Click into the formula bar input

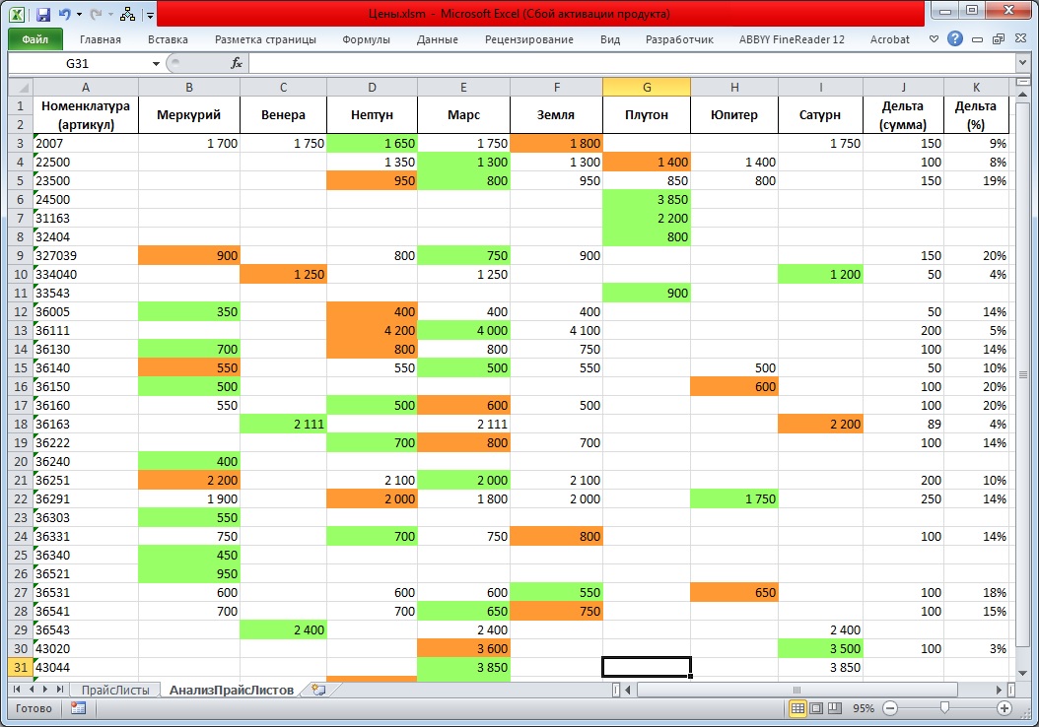tap(632, 64)
